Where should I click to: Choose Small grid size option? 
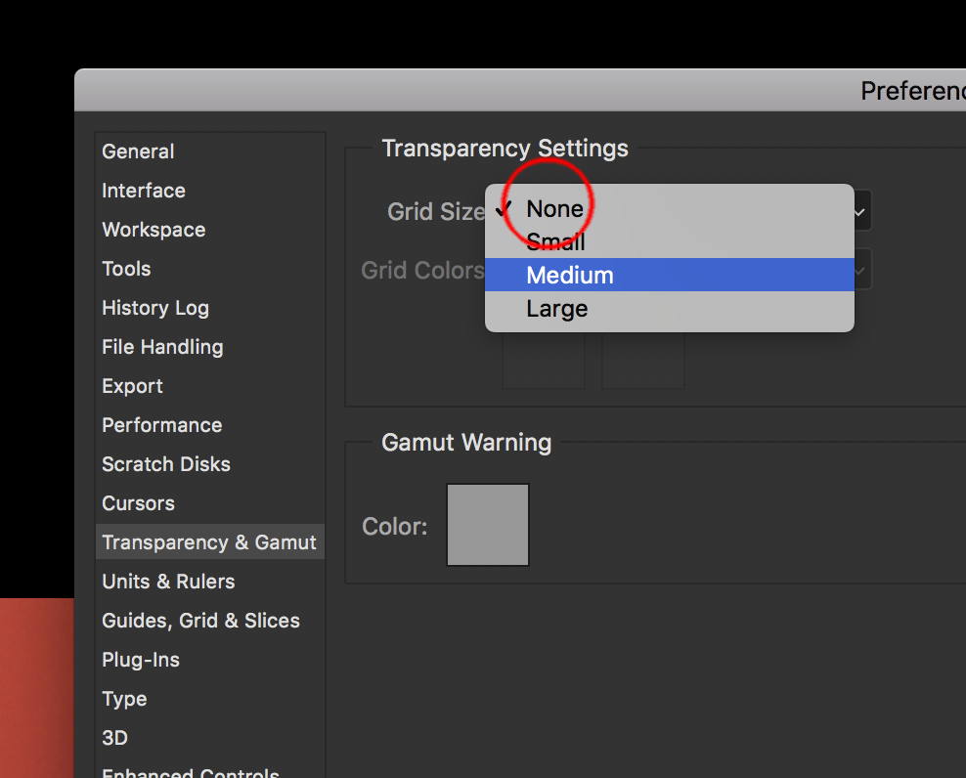tap(555, 241)
